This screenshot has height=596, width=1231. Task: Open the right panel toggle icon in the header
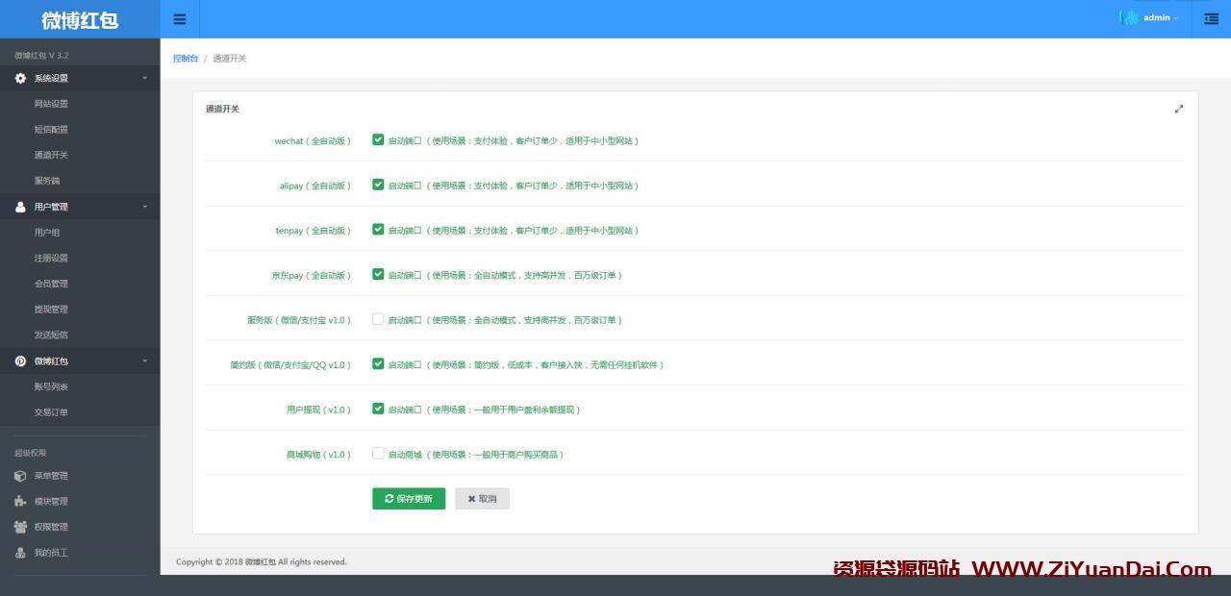(1211, 18)
